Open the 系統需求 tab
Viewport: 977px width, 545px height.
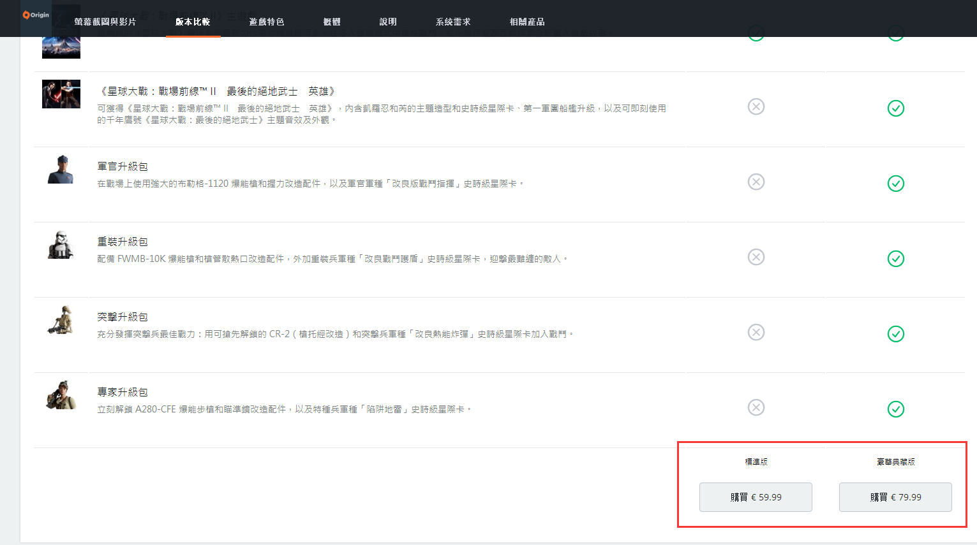(453, 22)
